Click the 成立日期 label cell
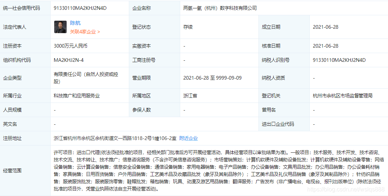Viewport: 388px width, 196px height. pos(284,27)
